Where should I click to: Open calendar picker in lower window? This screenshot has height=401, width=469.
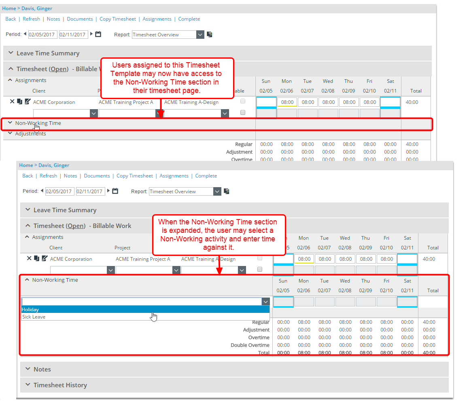[115, 191]
